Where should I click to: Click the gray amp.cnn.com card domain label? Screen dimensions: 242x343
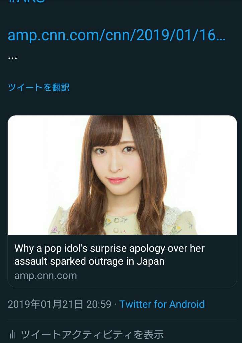pyautogui.click(x=46, y=276)
